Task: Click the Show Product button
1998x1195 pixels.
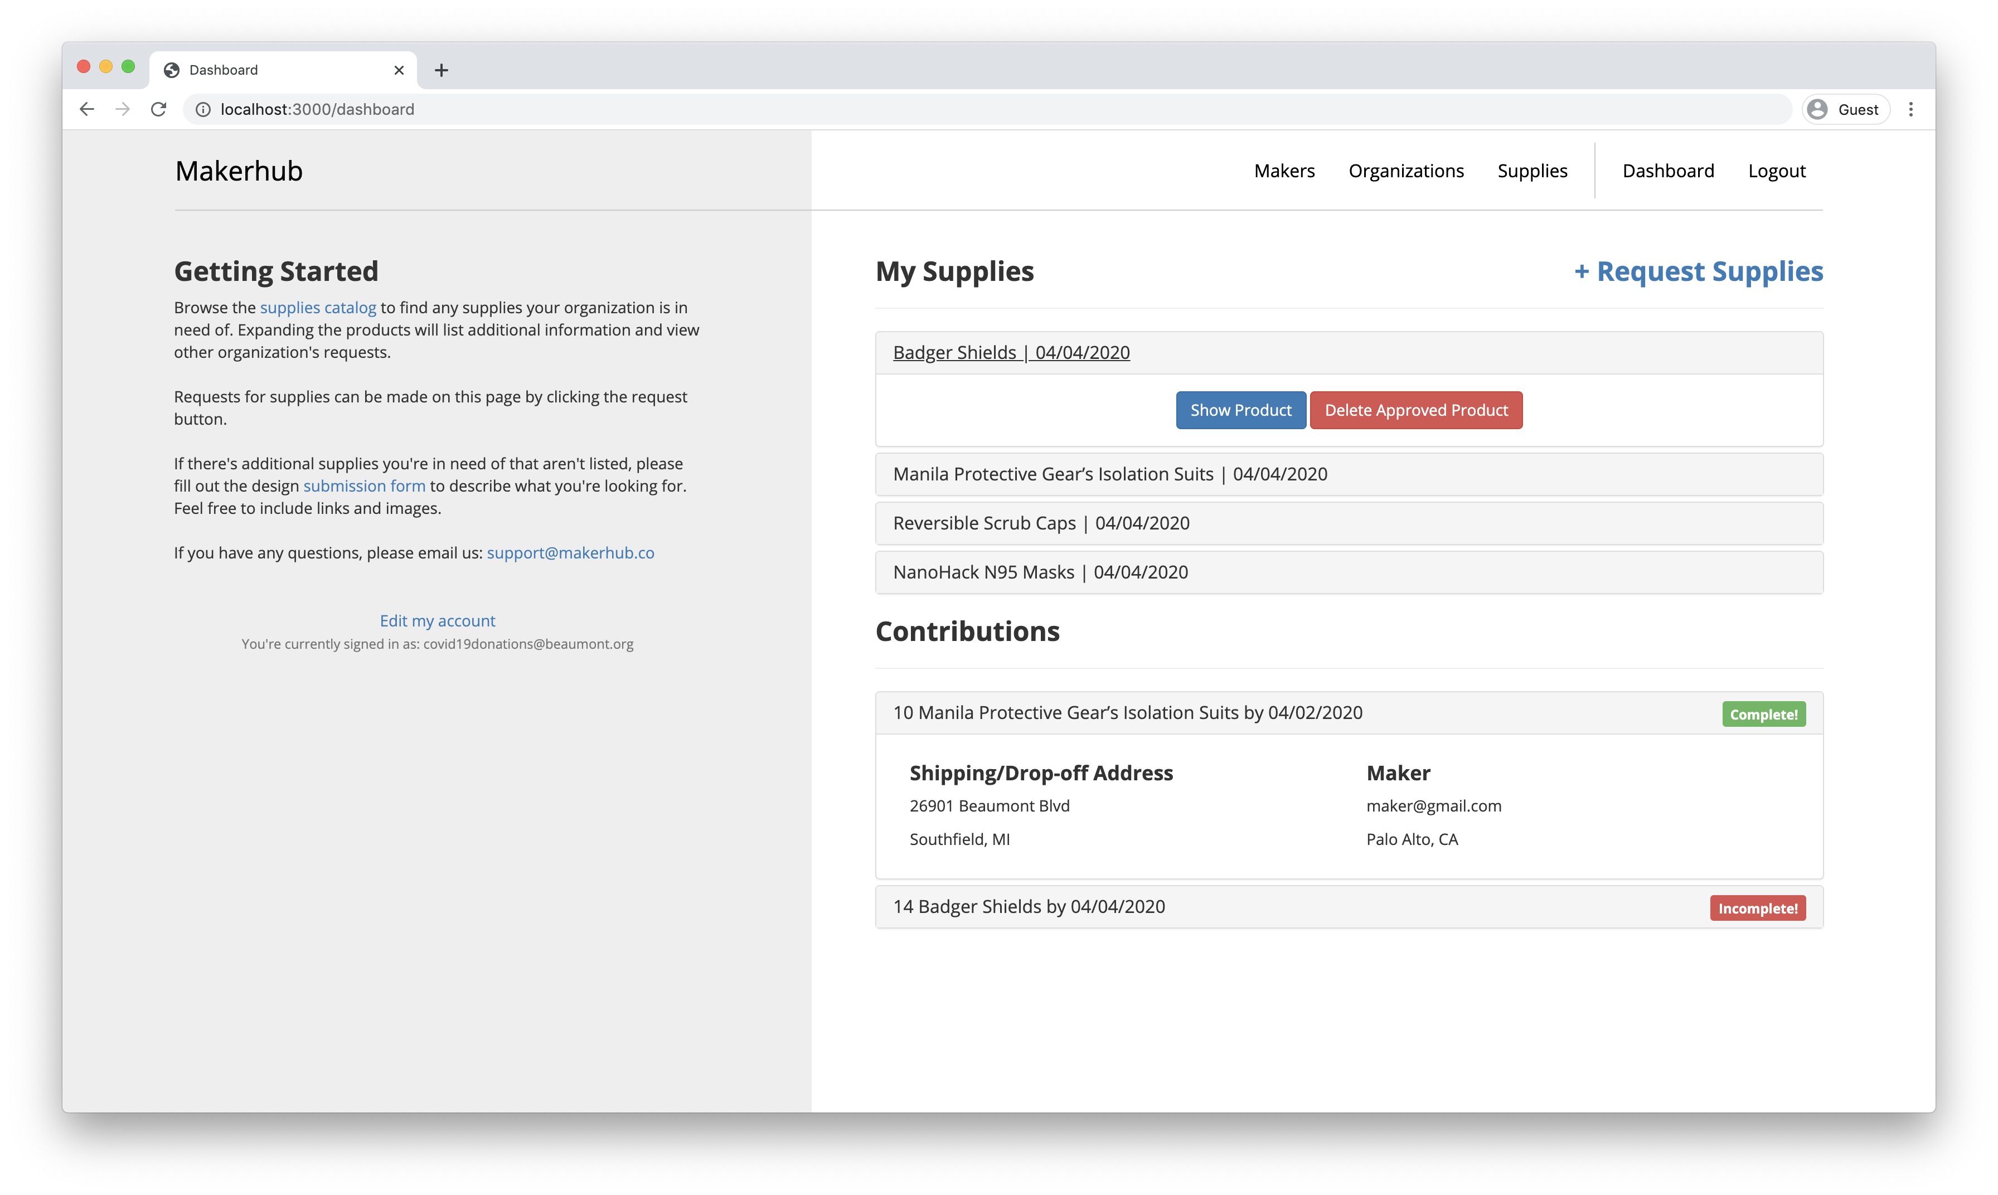Action: [1240, 410]
